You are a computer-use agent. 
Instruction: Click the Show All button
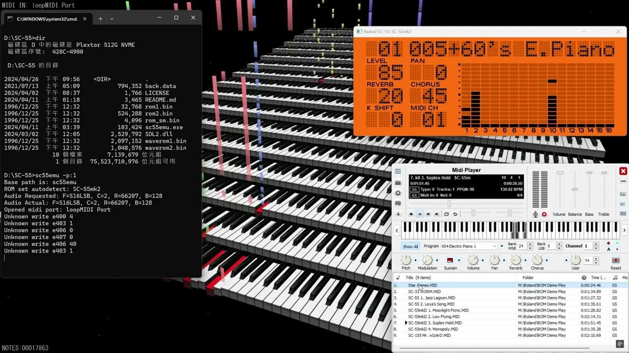pos(410,246)
